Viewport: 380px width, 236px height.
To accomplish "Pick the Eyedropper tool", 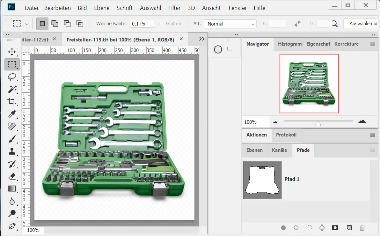I will [x=12, y=114].
